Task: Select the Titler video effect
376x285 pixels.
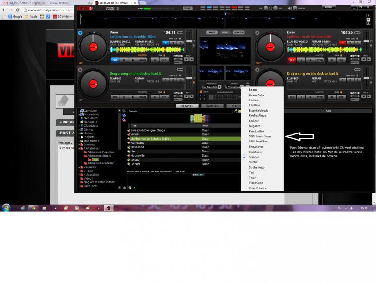Action: click(x=252, y=178)
